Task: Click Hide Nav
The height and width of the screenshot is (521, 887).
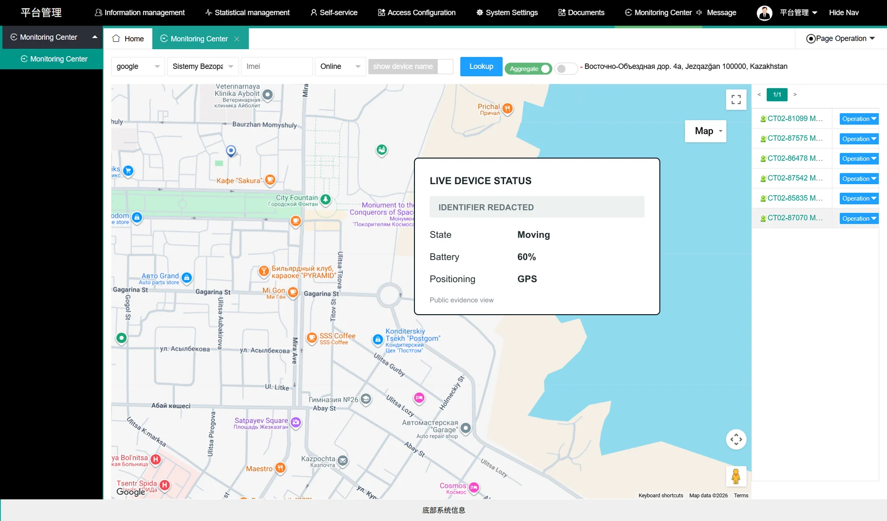Action: (844, 12)
